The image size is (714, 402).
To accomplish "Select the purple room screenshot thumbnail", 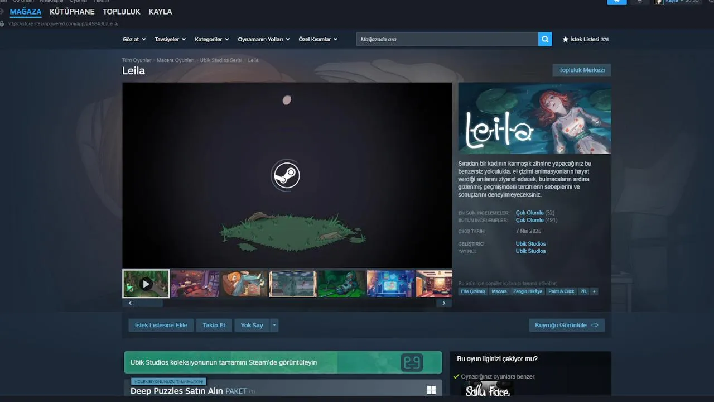I will pos(195,284).
